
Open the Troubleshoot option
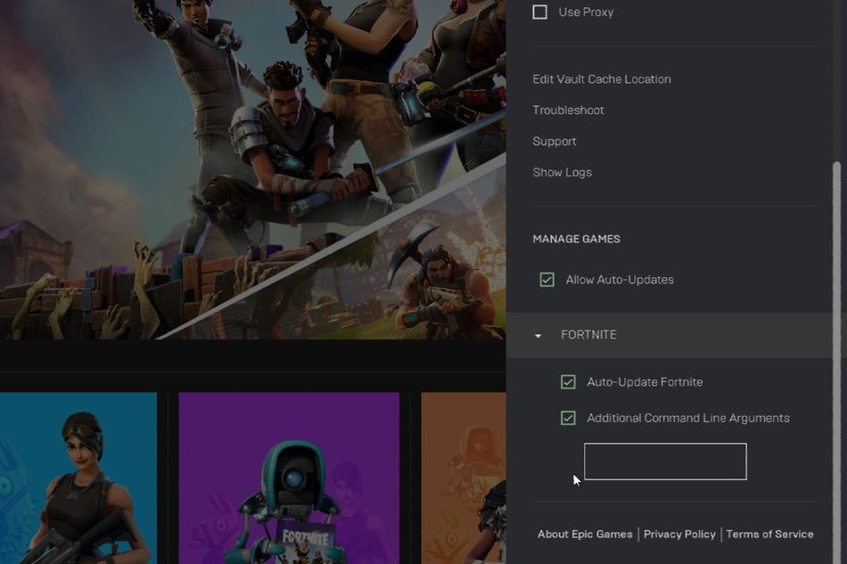point(568,110)
